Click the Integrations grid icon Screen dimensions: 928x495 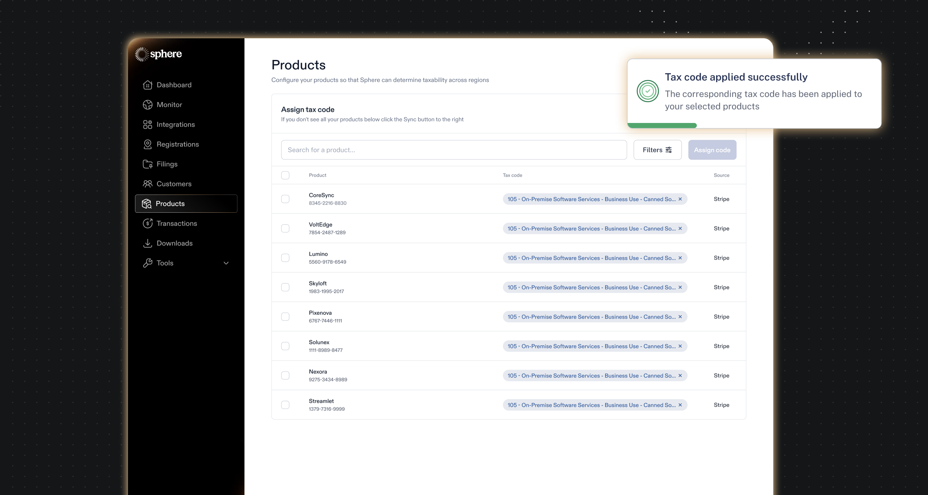point(147,125)
